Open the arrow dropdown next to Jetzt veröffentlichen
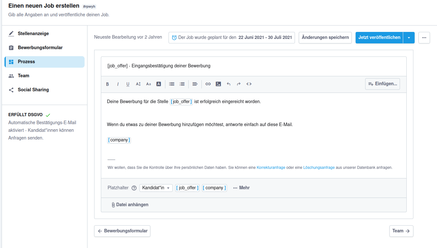Image resolution: width=437 pixels, height=248 pixels. pyautogui.click(x=409, y=37)
